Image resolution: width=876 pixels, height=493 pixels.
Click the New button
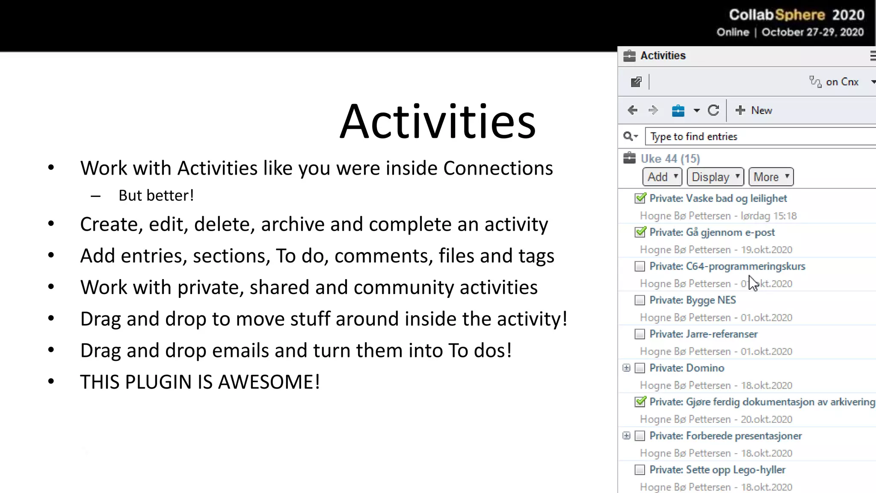click(754, 110)
